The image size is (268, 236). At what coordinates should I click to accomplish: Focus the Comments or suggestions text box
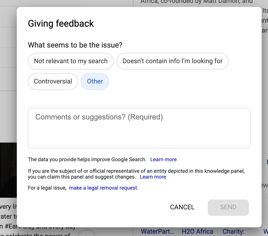pos(139,128)
